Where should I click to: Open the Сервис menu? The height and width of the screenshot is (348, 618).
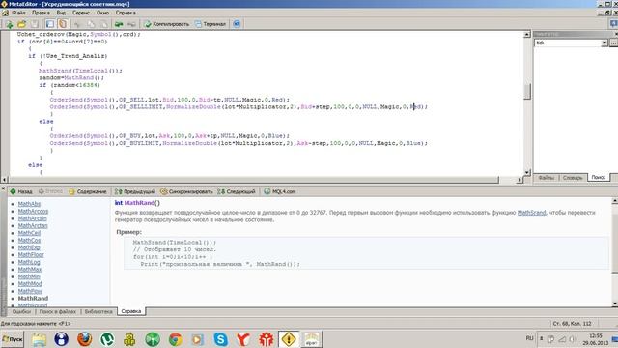click(81, 13)
